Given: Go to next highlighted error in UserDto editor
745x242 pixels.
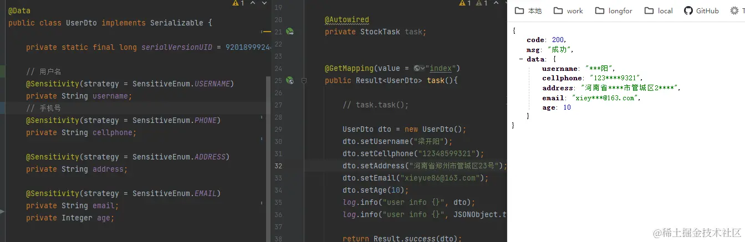Looking at the screenshot, I should pos(264,3).
